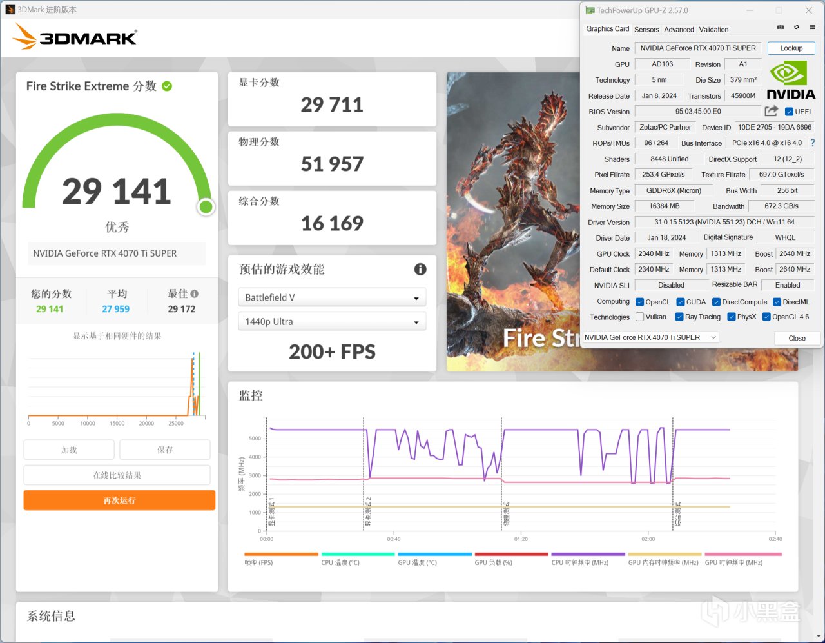Switch to the Graphics Card tab
The image size is (825, 643).
[607, 29]
